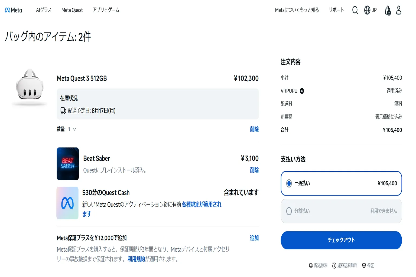
Task: Click the 保証 shield icon below checkout
Action: pos(364,266)
